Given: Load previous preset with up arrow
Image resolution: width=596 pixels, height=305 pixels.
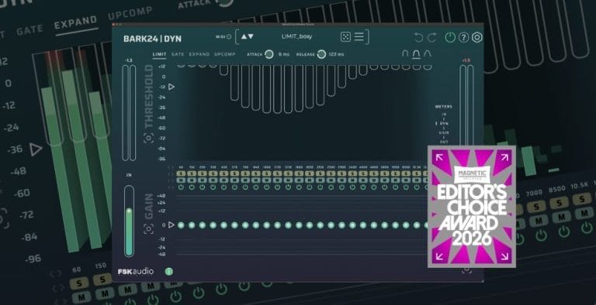Looking at the screenshot, I should [x=244, y=36].
